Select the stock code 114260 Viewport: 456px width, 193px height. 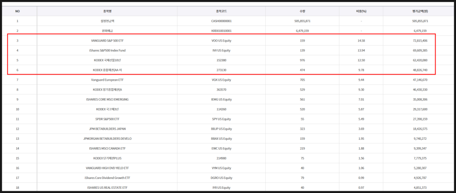click(x=221, y=109)
